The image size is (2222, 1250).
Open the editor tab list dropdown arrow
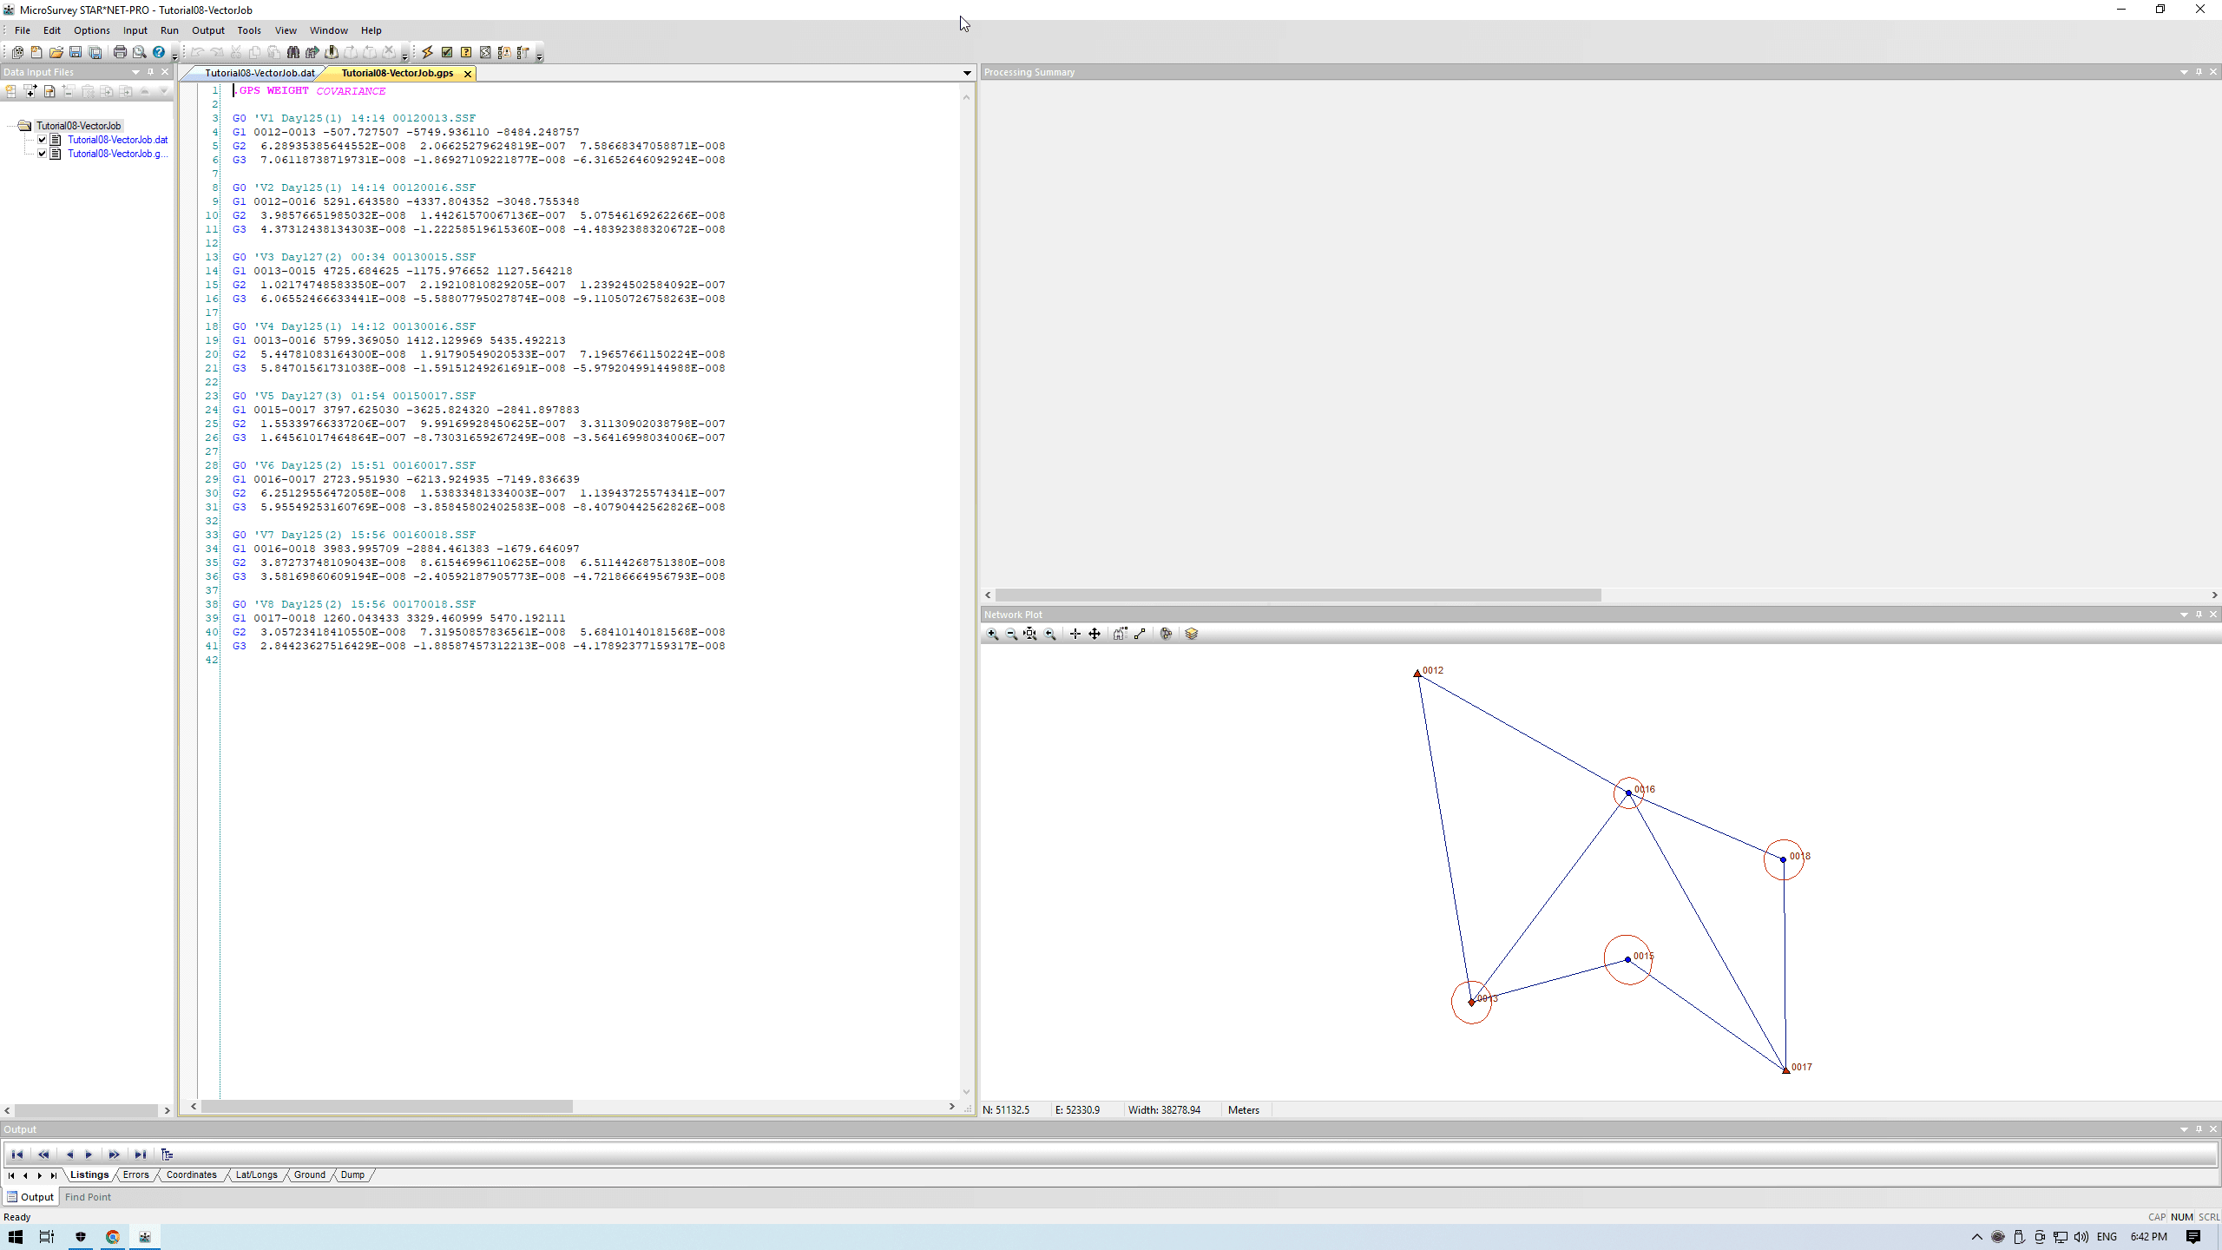click(967, 73)
